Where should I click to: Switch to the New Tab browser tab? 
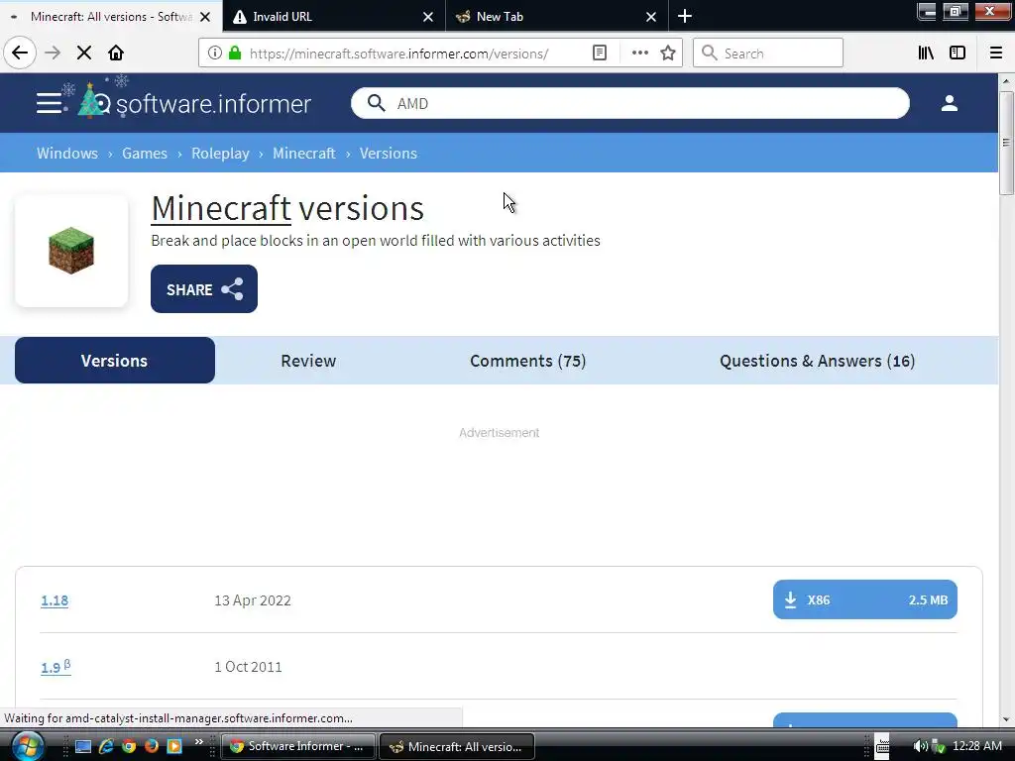pos(557,16)
